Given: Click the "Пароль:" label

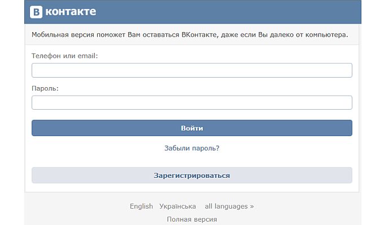Looking at the screenshot, I should (x=45, y=88).
